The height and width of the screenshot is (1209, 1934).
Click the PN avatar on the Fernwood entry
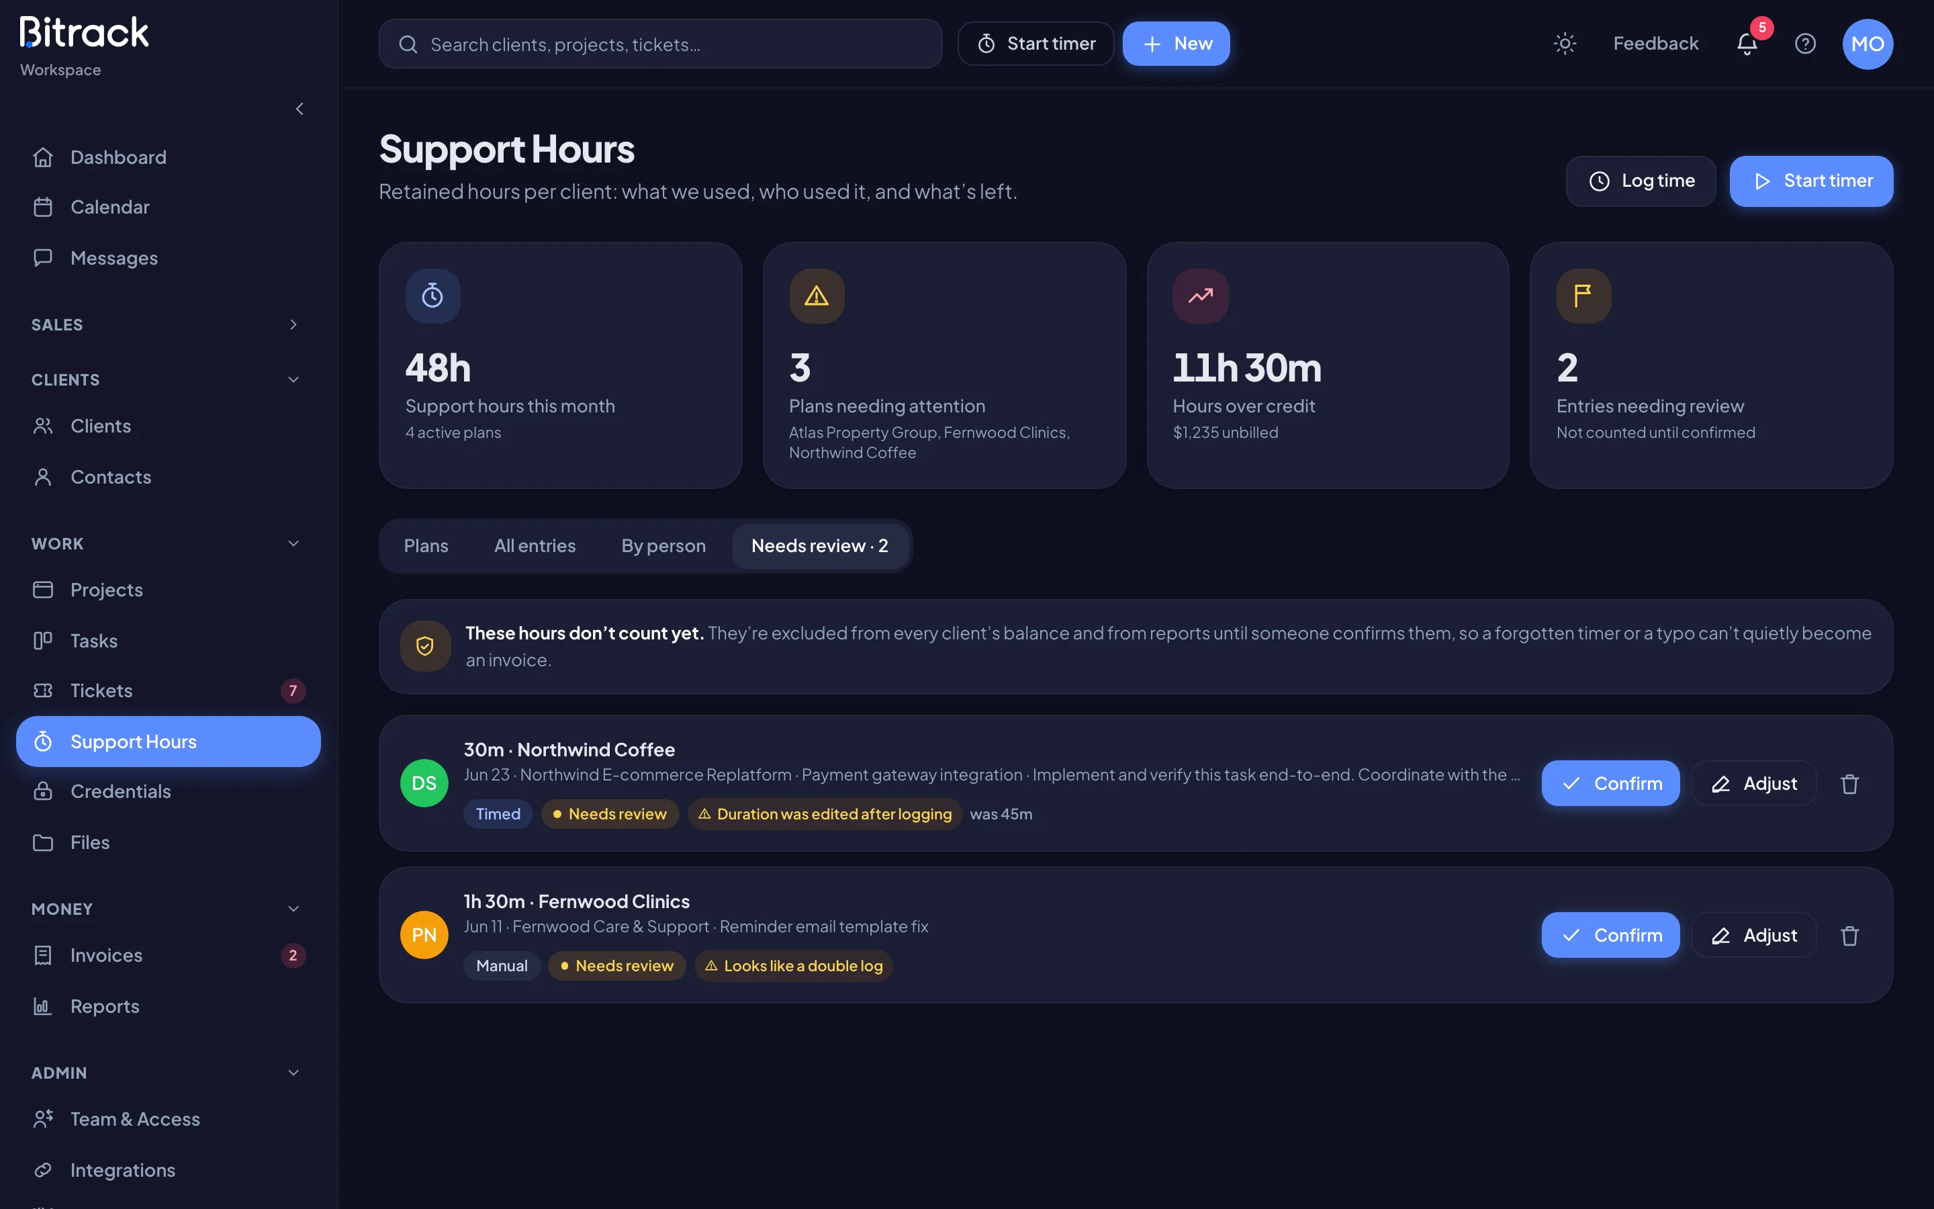pyautogui.click(x=424, y=936)
